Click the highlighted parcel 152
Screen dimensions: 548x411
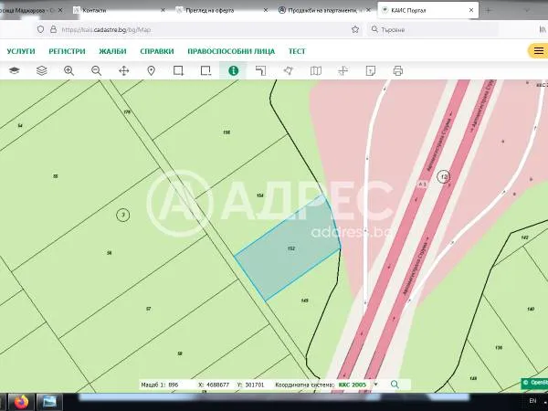tap(290, 248)
